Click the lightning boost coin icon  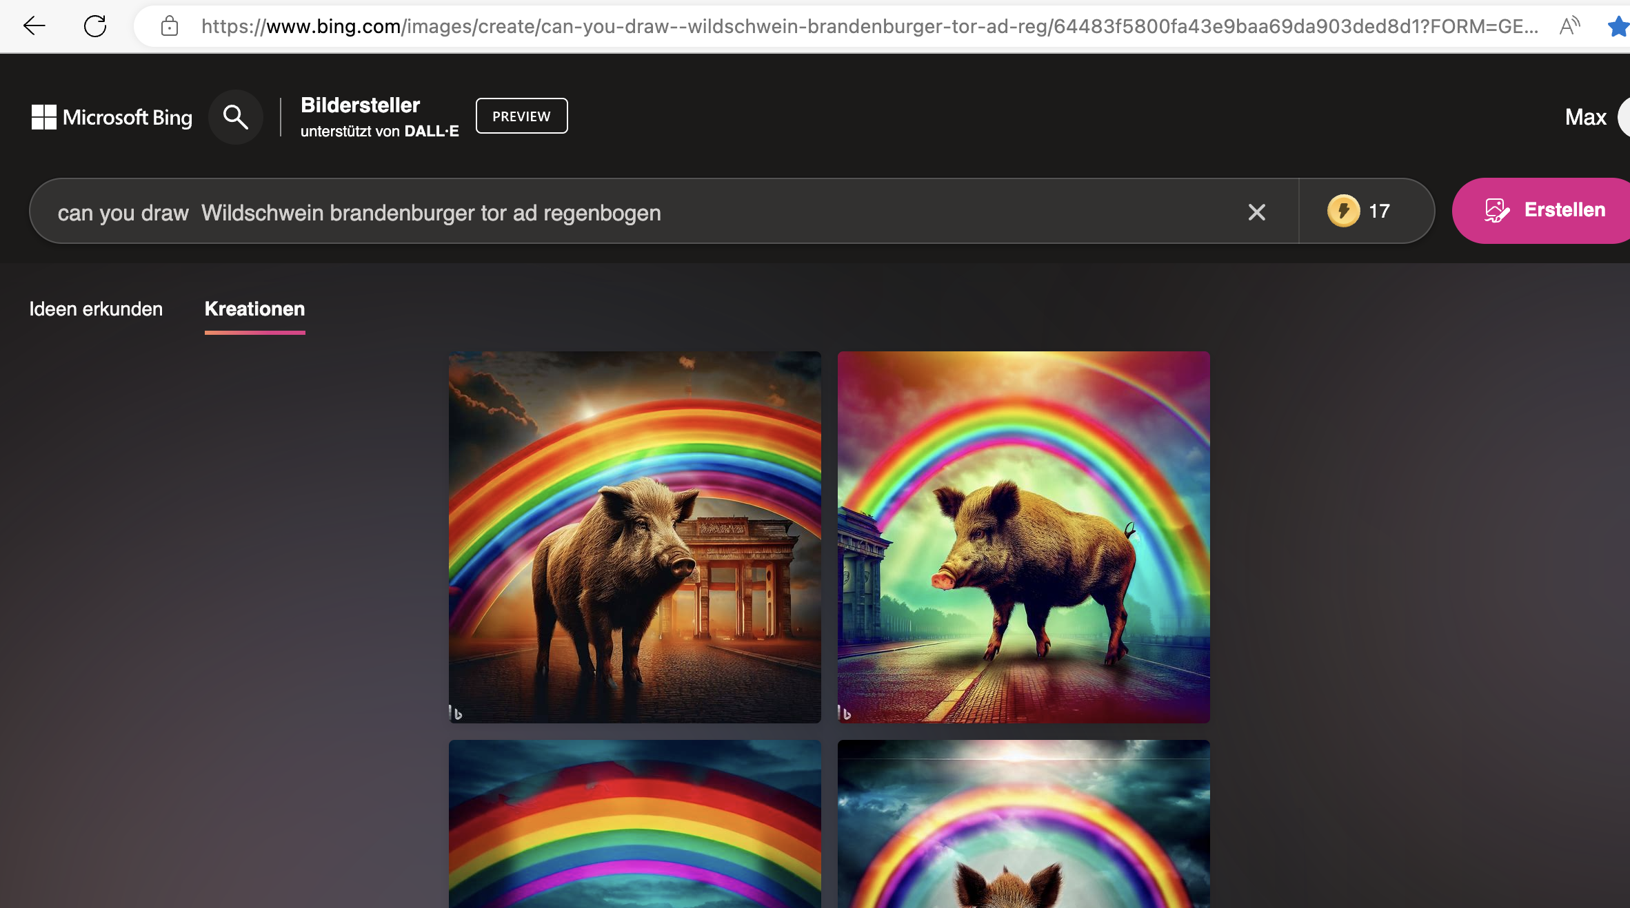pos(1343,211)
